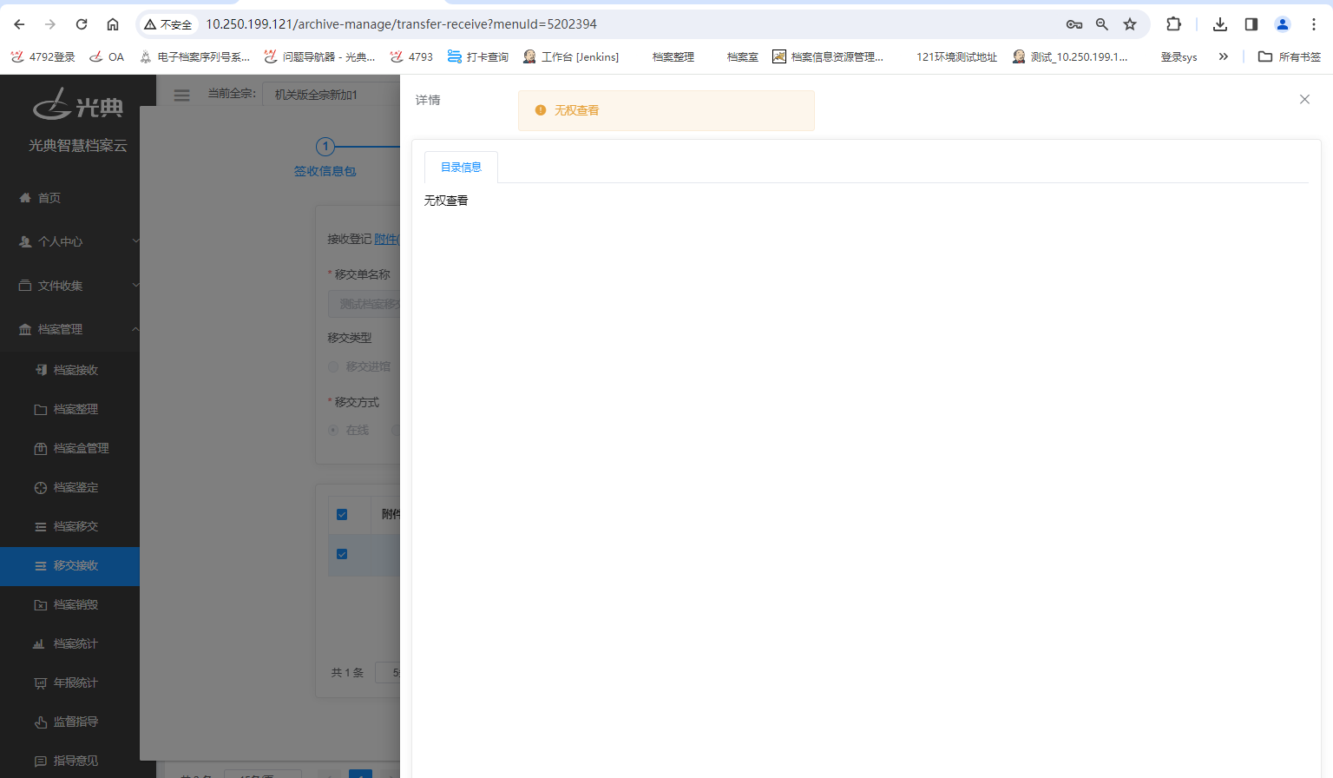This screenshot has height=778, width=1333.
Task: Expand 文件收集 sidebar menu
Action: (69, 286)
